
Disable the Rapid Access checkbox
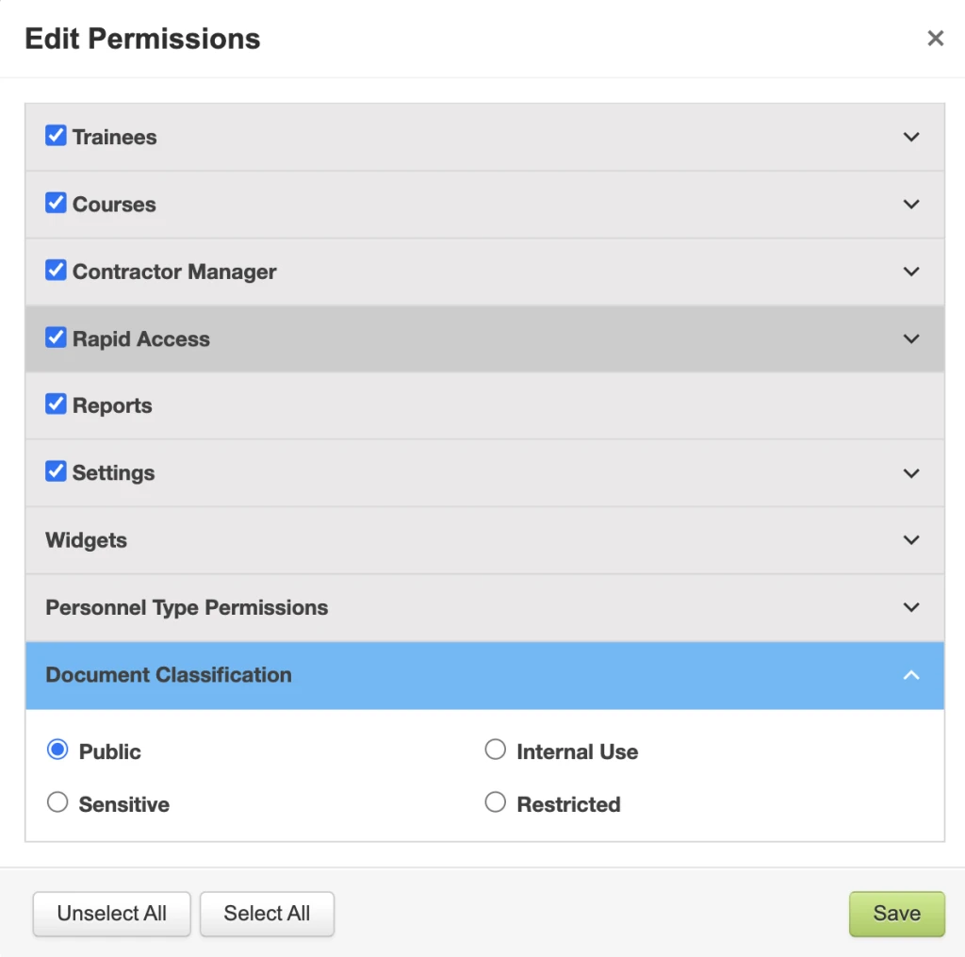click(56, 338)
